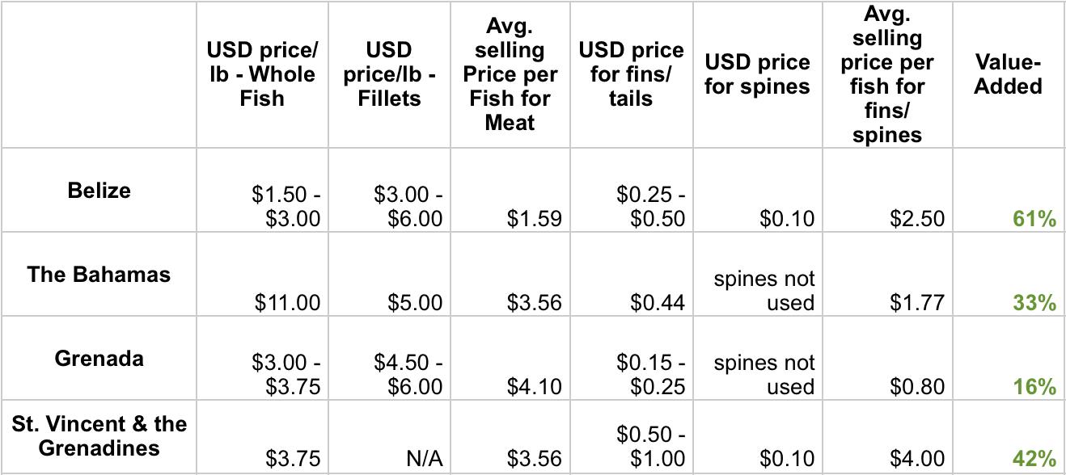Select The Bahamas row label
1066x475 pixels.
99,274
